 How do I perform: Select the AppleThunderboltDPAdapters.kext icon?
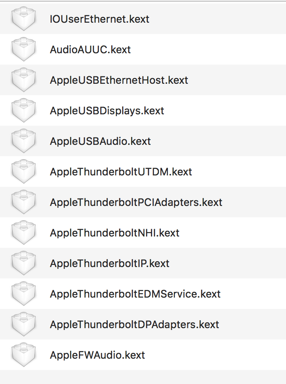(24, 324)
